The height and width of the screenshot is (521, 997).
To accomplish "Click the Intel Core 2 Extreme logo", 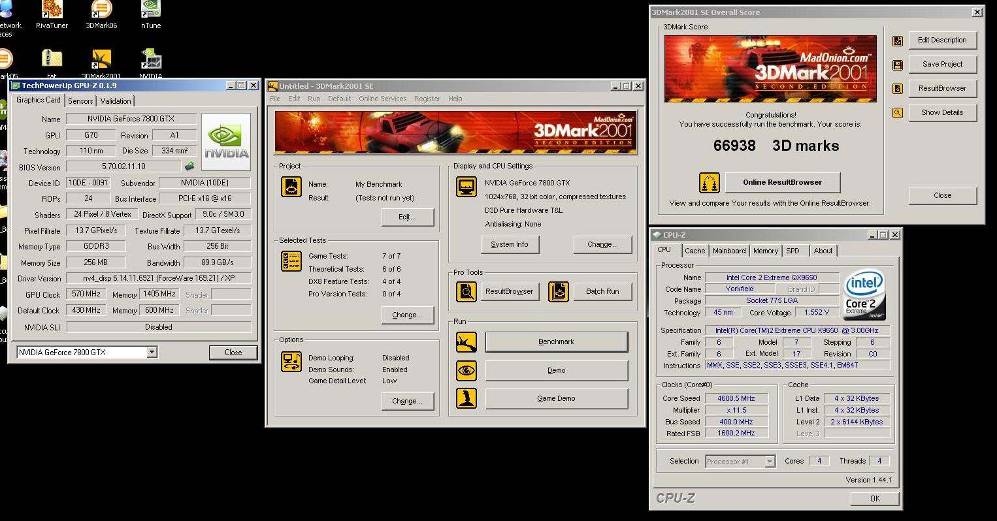I will coord(865,294).
